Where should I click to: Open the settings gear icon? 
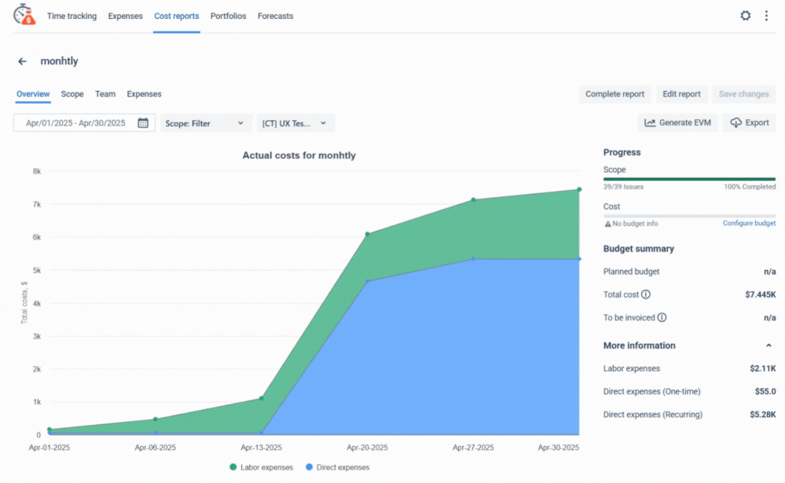coord(745,16)
